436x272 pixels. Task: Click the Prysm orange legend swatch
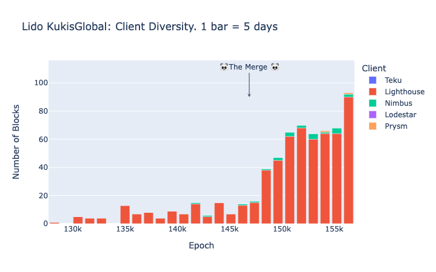[x=372, y=126]
